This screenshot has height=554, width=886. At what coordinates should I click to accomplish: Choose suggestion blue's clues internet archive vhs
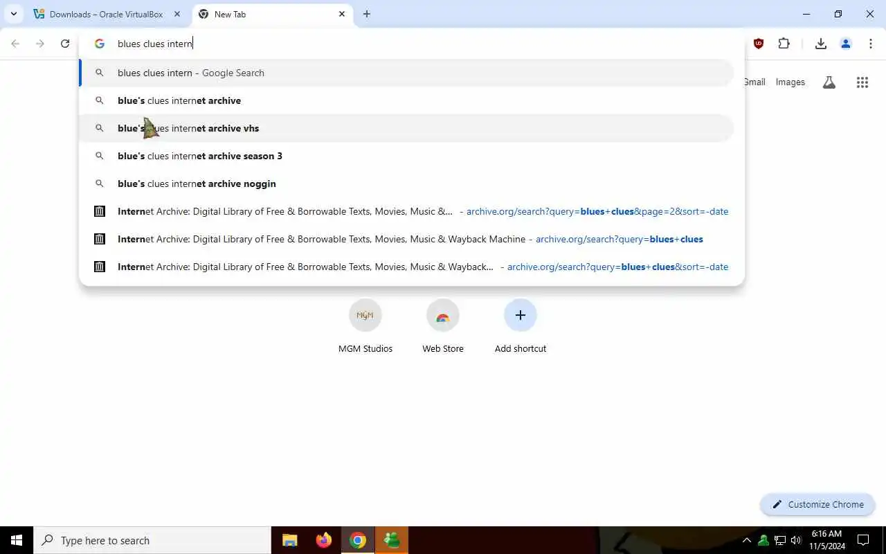[407, 128]
